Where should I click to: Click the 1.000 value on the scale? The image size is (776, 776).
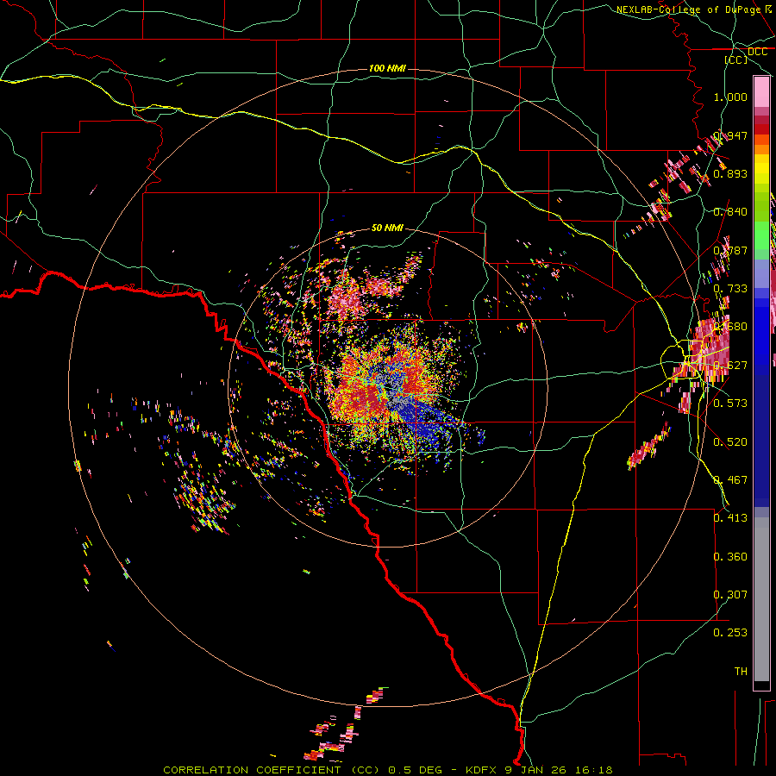[730, 97]
